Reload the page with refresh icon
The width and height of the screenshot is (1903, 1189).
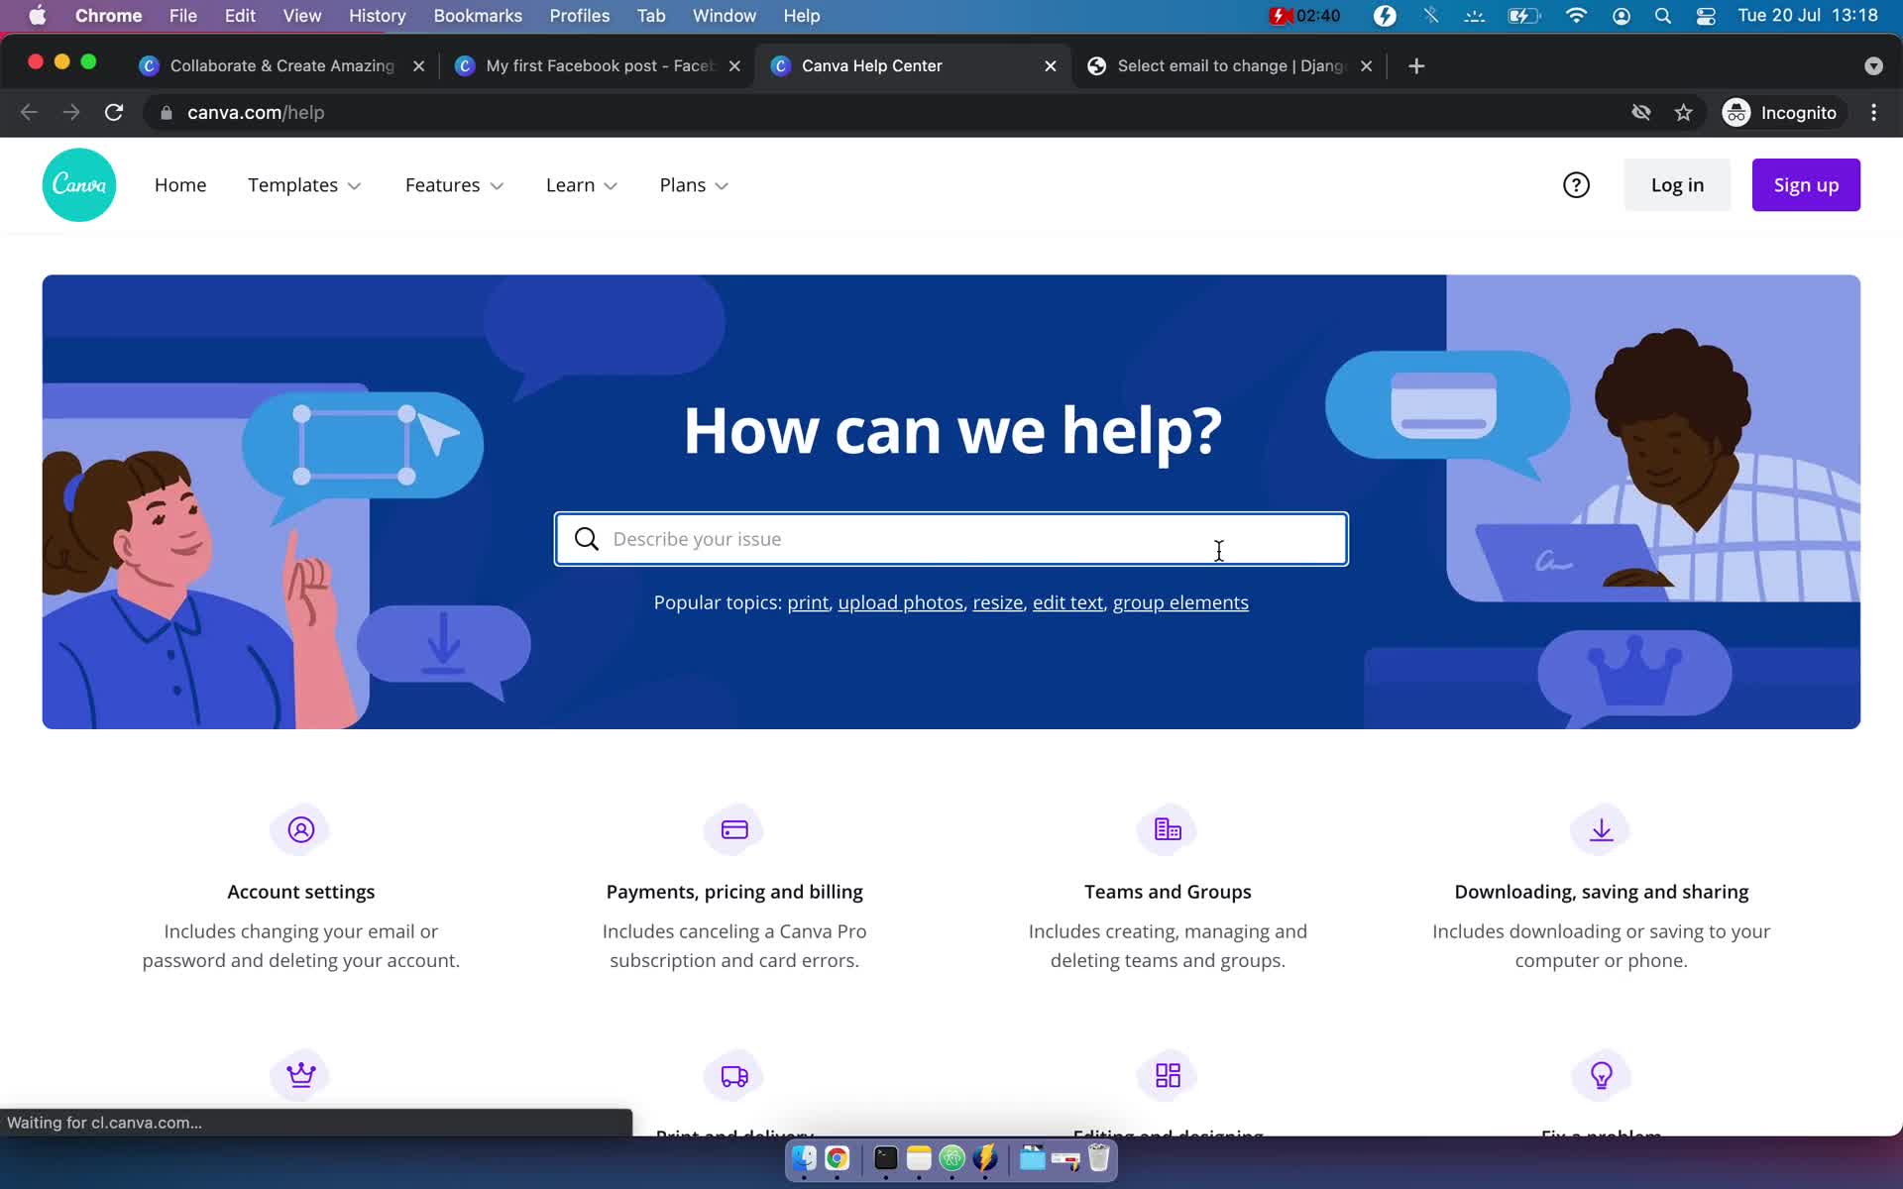coord(114,113)
